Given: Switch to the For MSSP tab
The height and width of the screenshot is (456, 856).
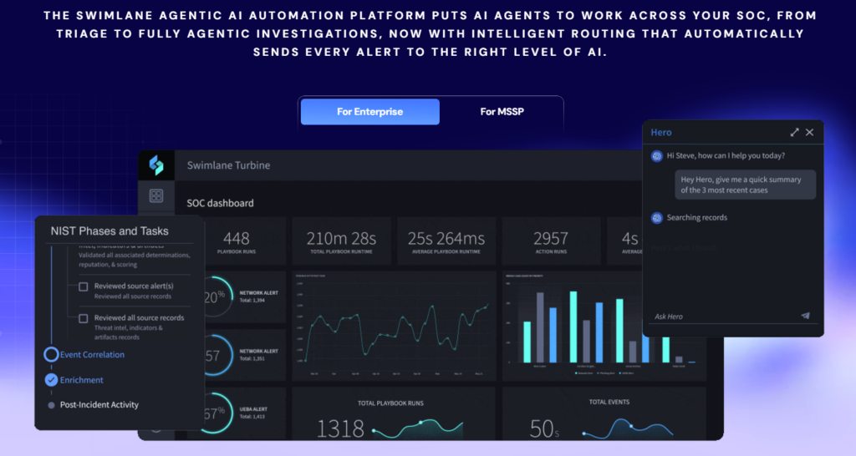Looking at the screenshot, I should coord(502,112).
